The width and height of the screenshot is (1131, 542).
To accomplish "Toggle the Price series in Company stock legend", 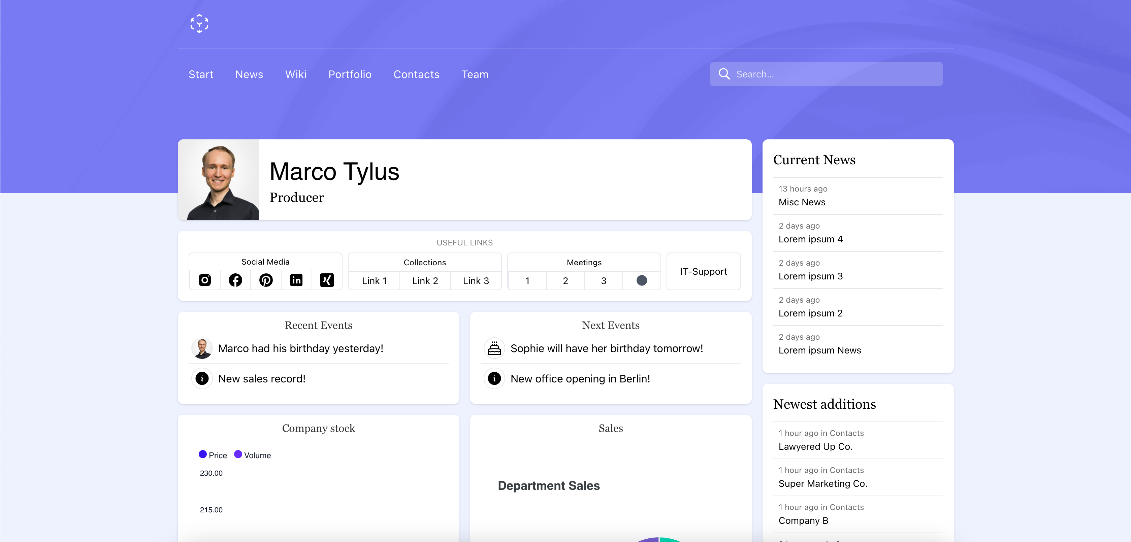I will click(213, 455).
